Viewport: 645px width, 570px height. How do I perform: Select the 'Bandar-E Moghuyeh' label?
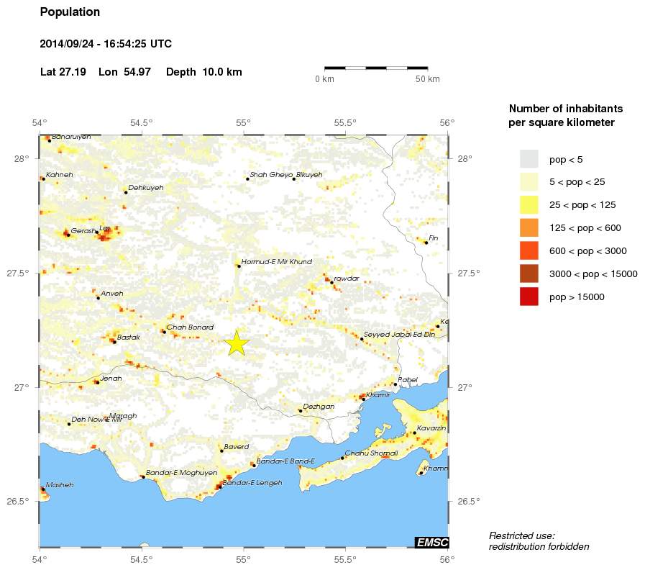pos(181,473)
